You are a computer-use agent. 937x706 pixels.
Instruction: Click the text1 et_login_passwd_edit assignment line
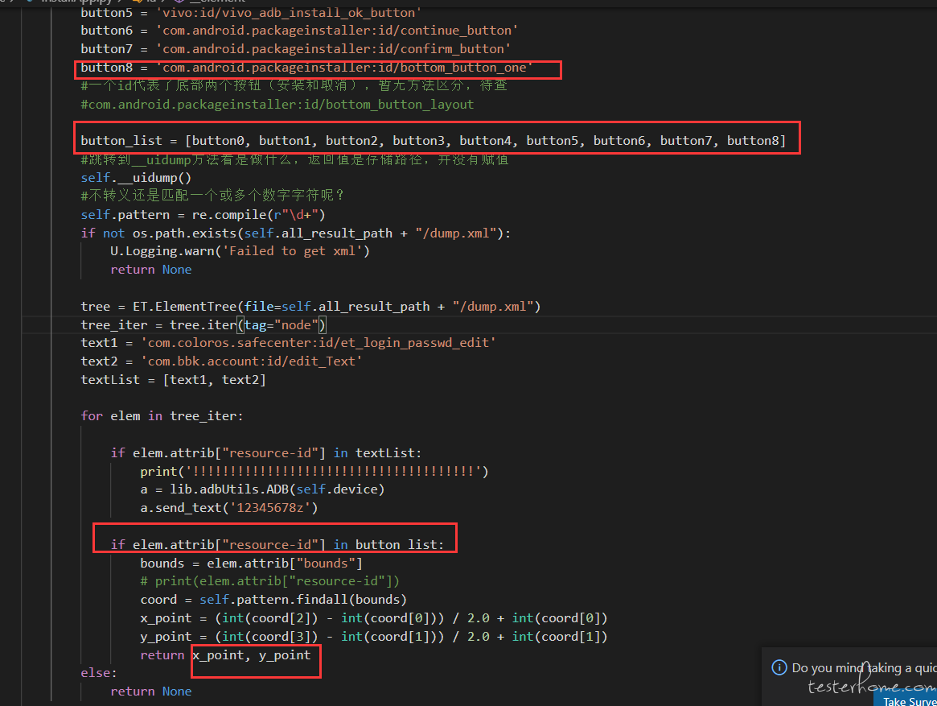click(x=289, y=343)
